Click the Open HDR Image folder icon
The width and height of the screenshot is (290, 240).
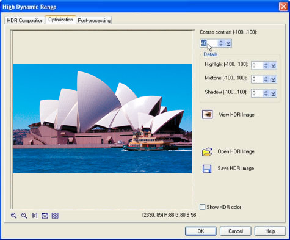(x=207, y=152)
